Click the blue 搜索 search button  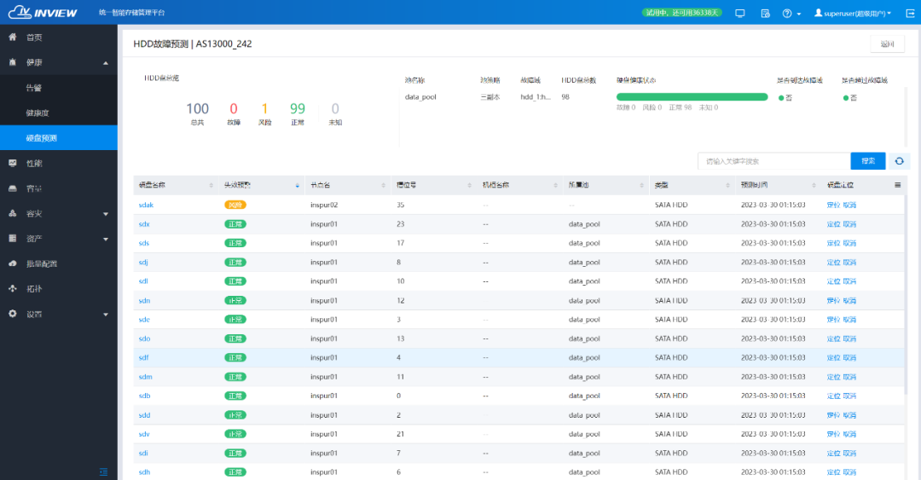tap(867, 161)
